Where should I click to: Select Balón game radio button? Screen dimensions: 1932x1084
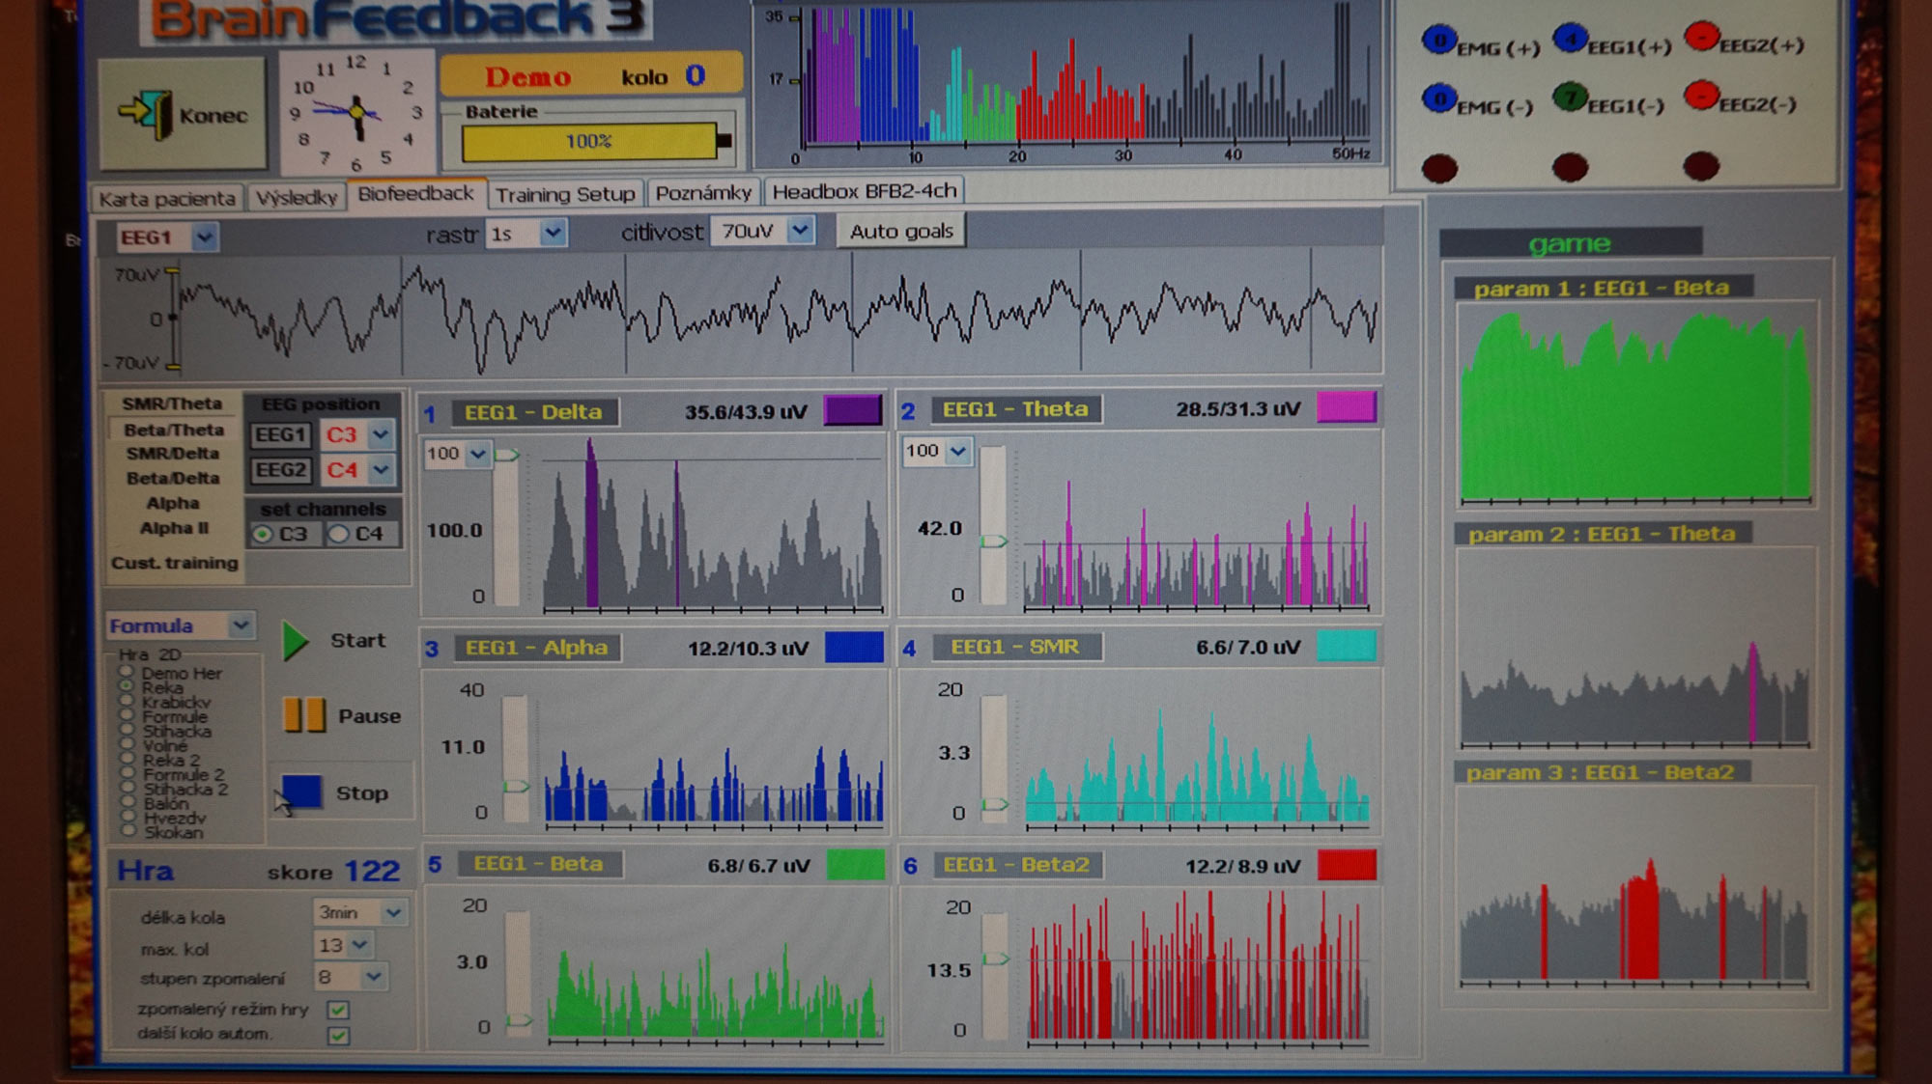(127, 802)
